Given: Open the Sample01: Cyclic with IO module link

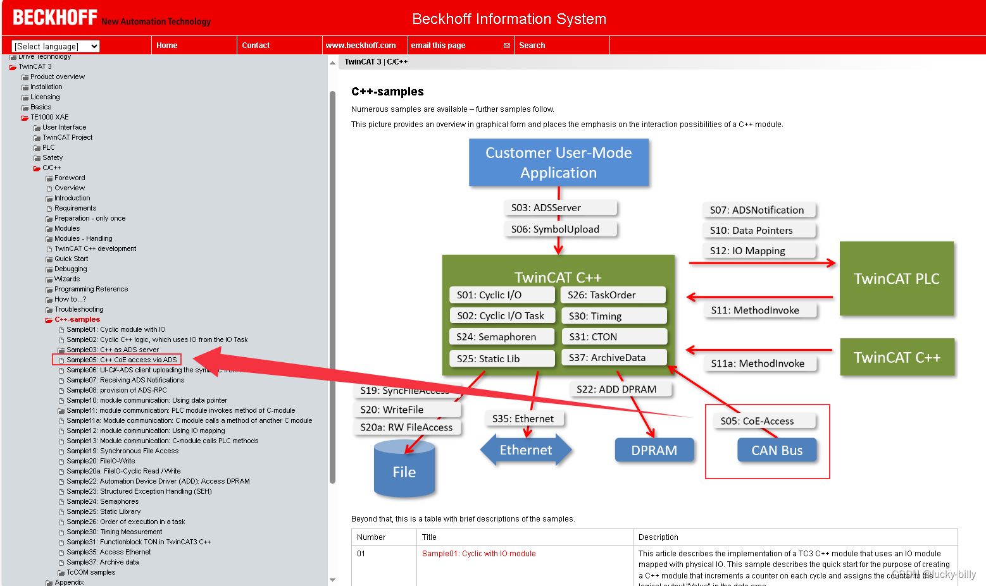Looking at the screenshot, I should click(478, 553).
